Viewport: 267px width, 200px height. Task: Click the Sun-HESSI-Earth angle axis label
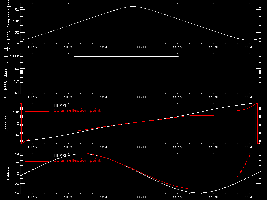pos(9,24)
